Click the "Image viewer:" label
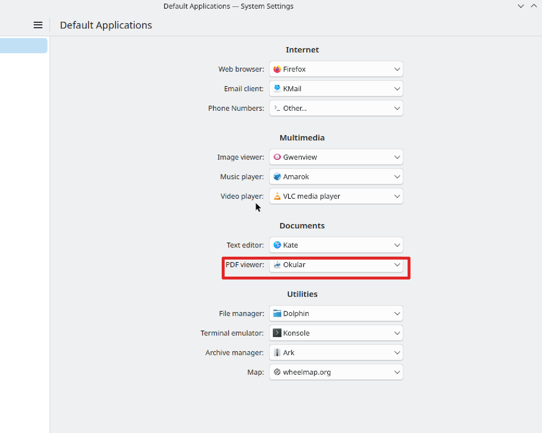 tap(241, 157)
